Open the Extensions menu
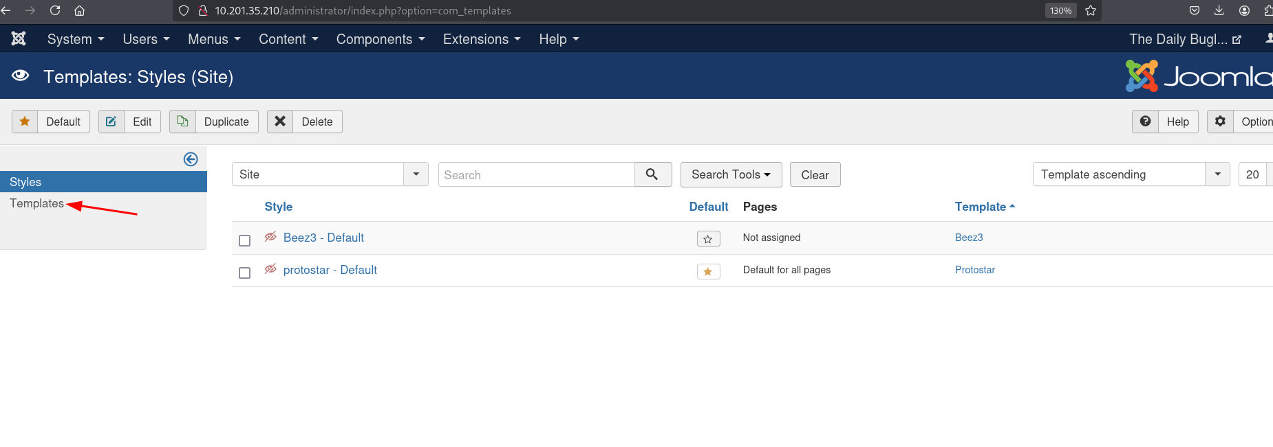This screenshot has width=1273, height=447. click(x=482, y=39)
